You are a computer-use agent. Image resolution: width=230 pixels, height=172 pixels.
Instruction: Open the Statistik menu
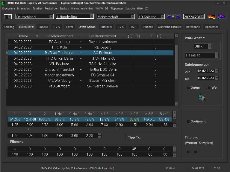pos(64,8)
